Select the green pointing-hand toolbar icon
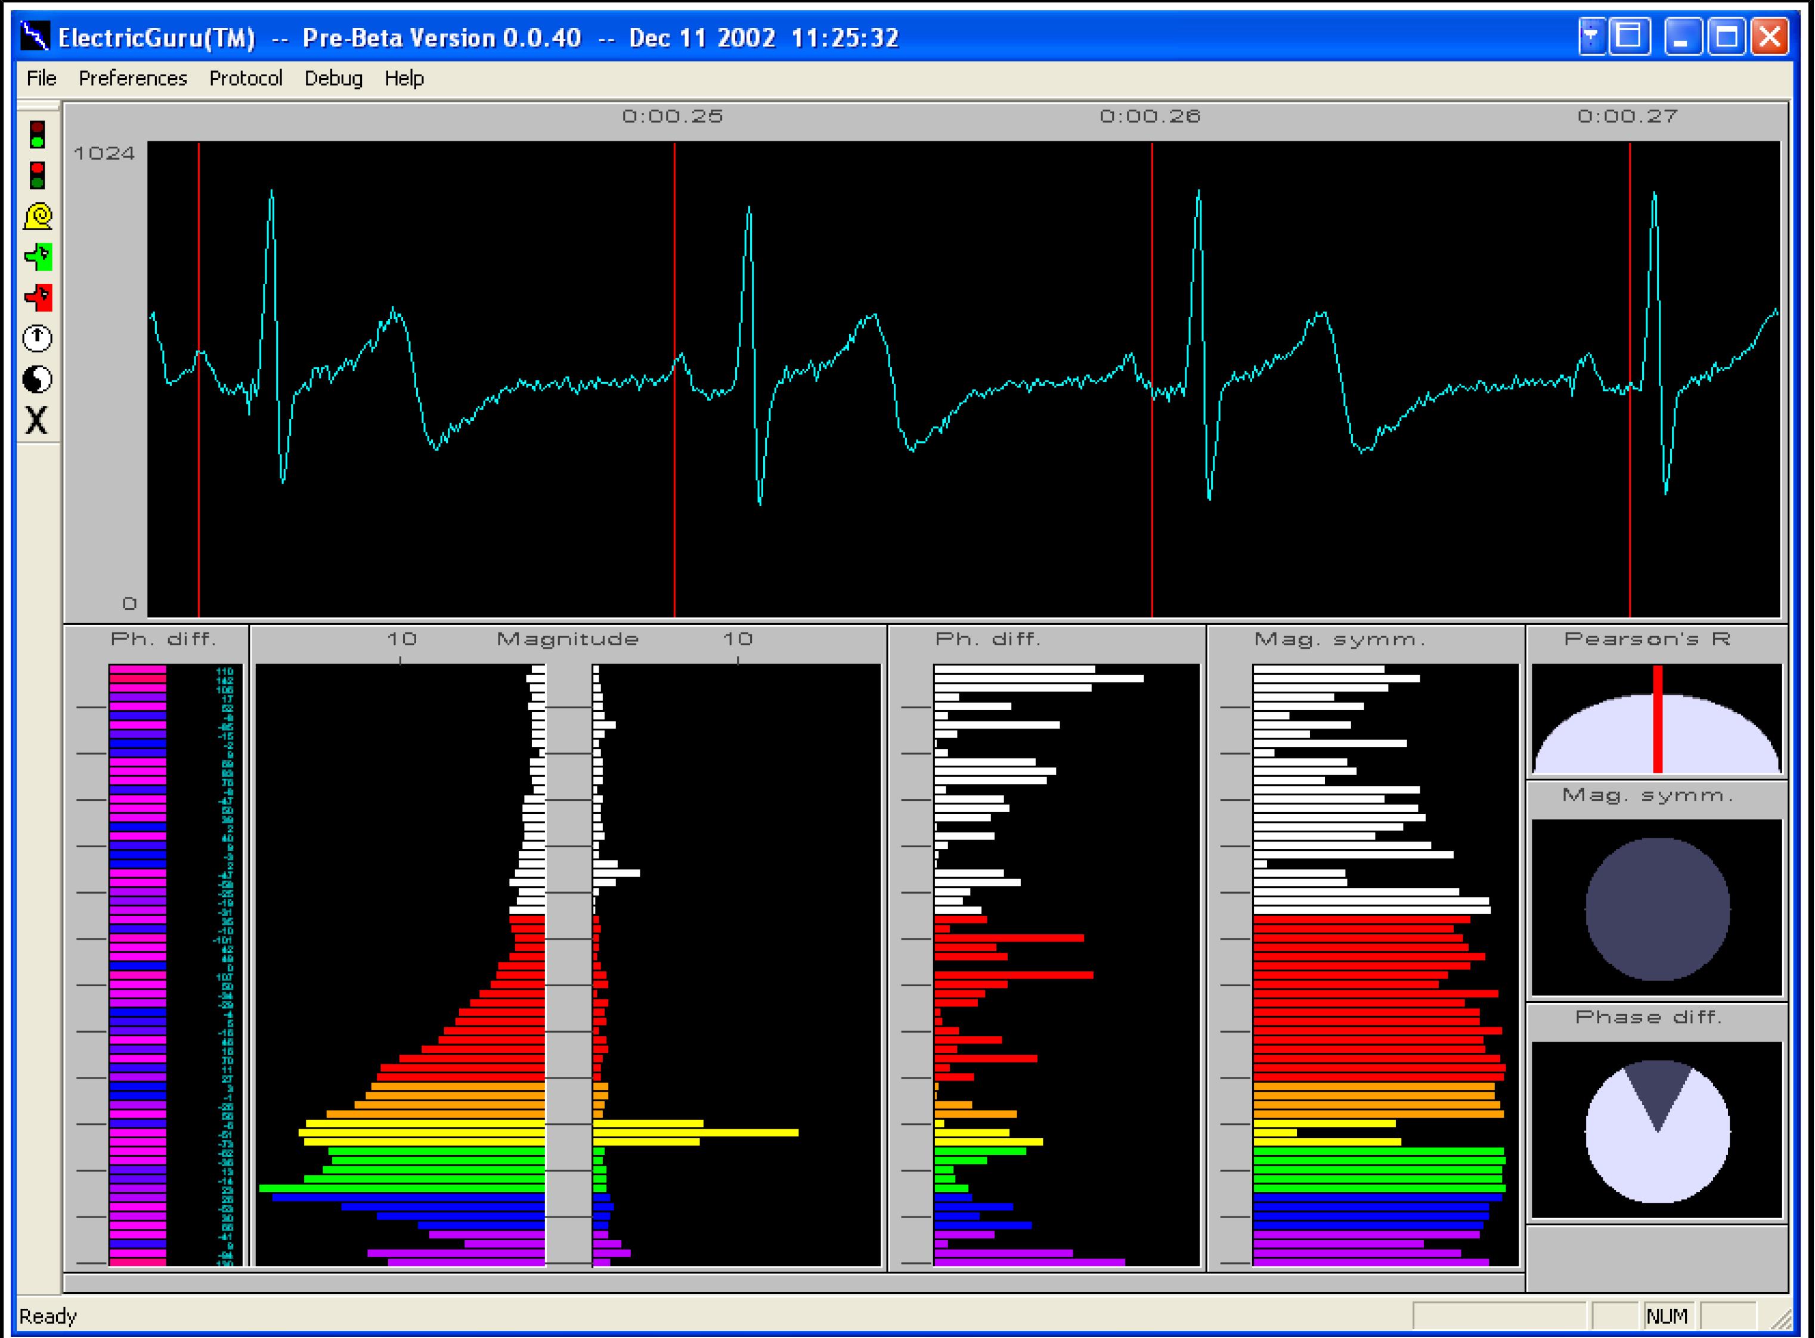This screenshot has width=1815, height=1338. [38, 257]
